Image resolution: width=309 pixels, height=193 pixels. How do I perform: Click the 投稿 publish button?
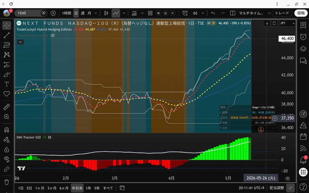pyautogui.click(x=301, y=13)
